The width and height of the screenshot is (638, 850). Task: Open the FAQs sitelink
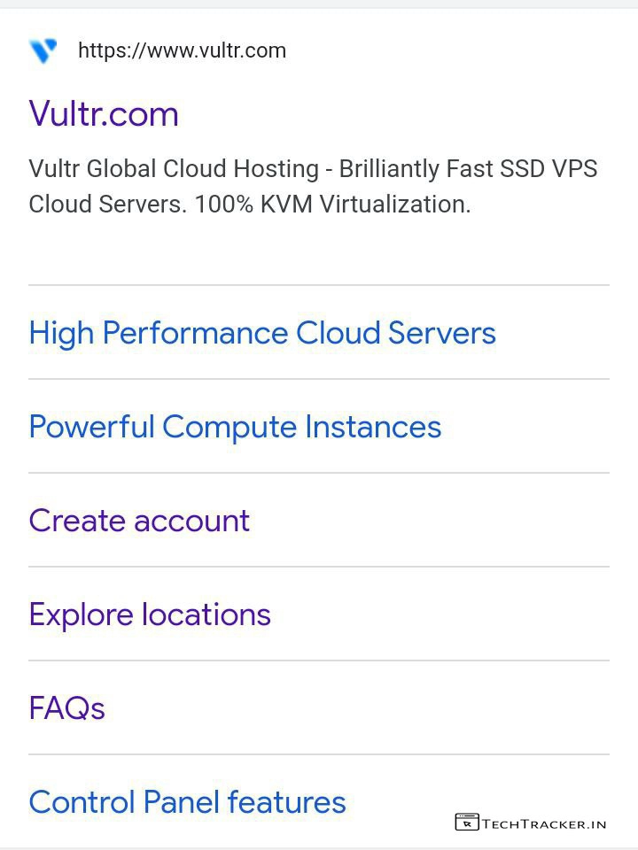[67, 708]
